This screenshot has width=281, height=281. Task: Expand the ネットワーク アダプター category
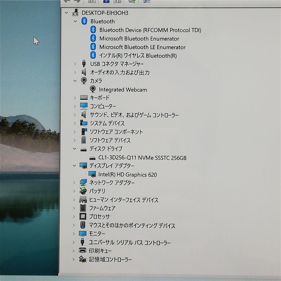[x=74, y=183]
